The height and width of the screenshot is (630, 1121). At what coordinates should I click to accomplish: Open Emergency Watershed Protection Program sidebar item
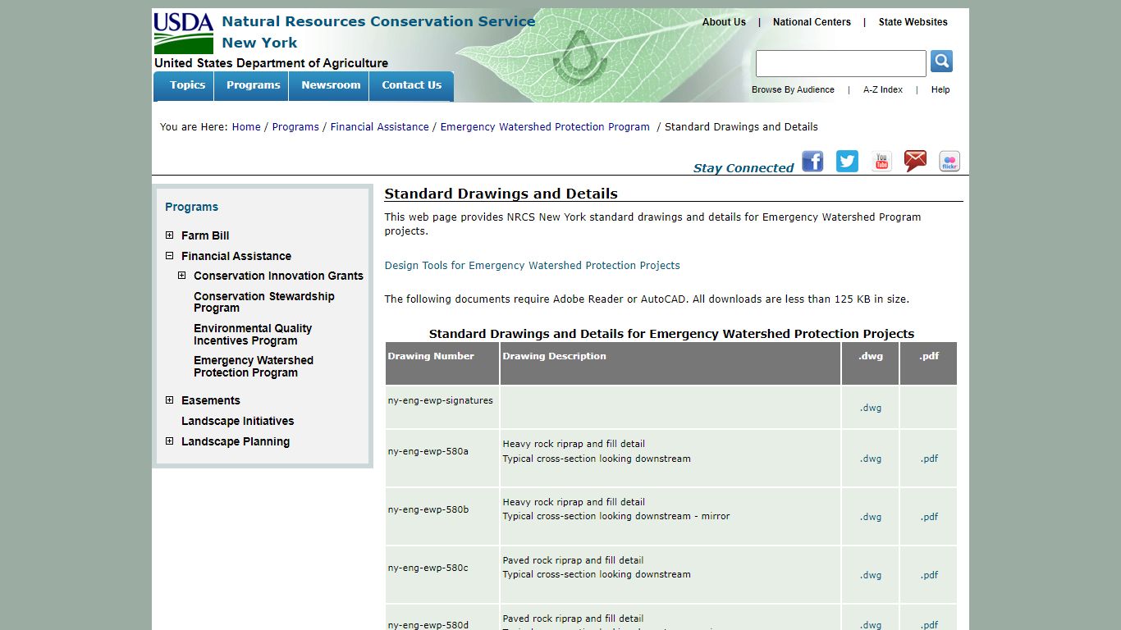click(x=254, y=367)
